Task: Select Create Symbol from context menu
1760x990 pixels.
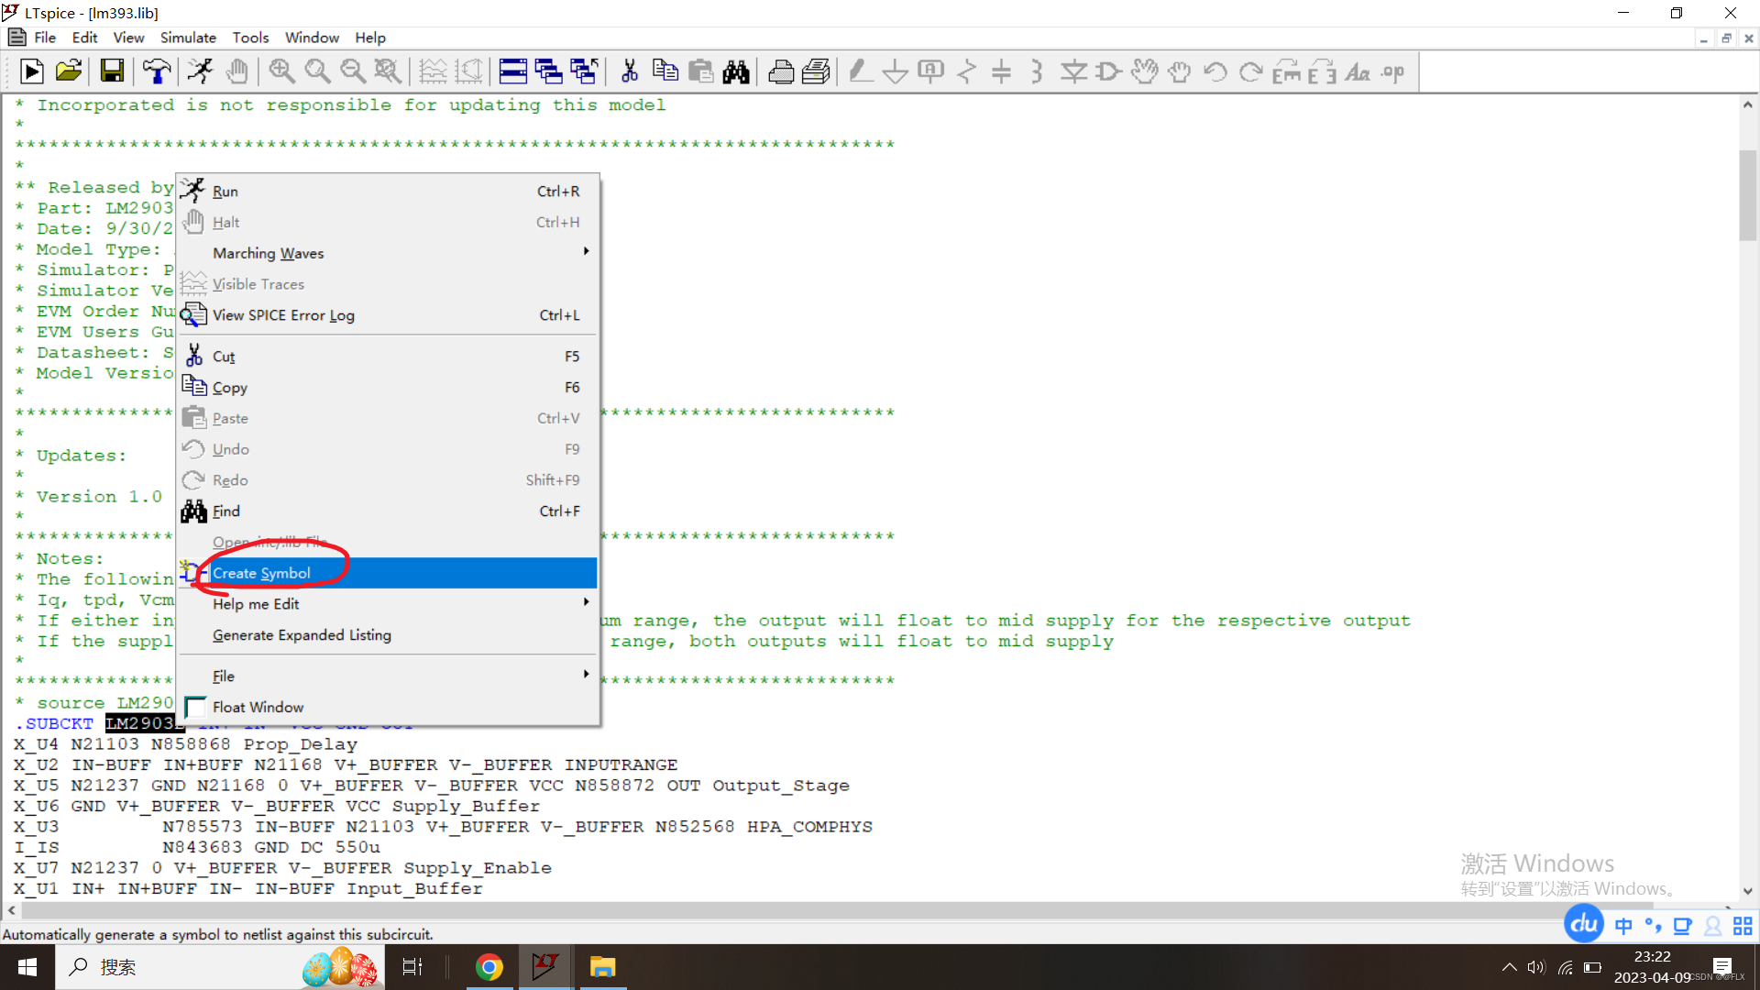Action: [x=261, y=572]
